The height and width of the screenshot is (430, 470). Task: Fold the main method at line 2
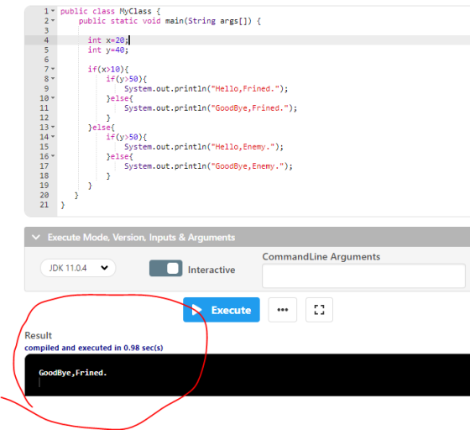pos(53,21)
